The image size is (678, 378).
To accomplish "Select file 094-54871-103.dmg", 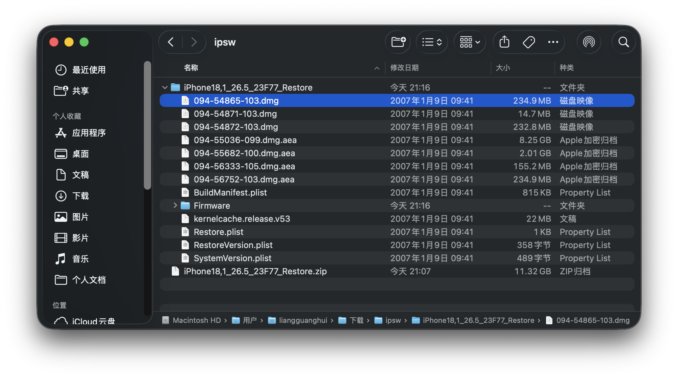I will 397,114.
